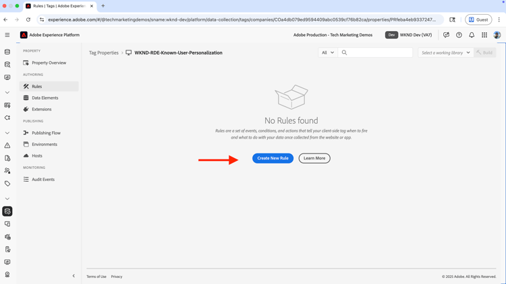The width and height of the screenshot is (506, 284).
Task: Select the Rules | Tags browser tab
Action: click(59, 6)
